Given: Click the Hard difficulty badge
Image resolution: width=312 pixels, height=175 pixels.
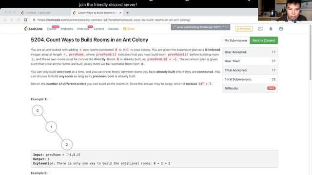Looking at the screenshot, I should tap(271, 88).
